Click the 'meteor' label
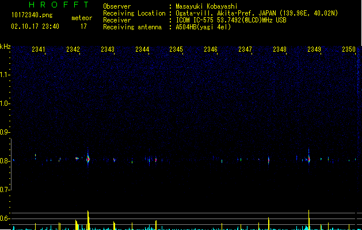The image size is (362, 230). coord(82,18)
